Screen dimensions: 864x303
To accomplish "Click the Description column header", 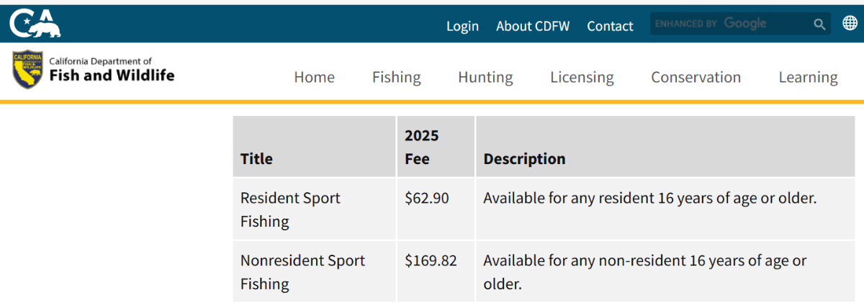I will click(x=524, y=159).
